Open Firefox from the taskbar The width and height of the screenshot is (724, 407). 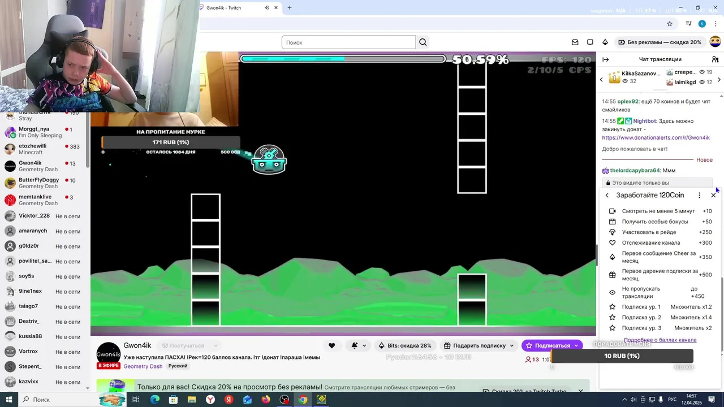pyautogui.click(x=266, y=400)
